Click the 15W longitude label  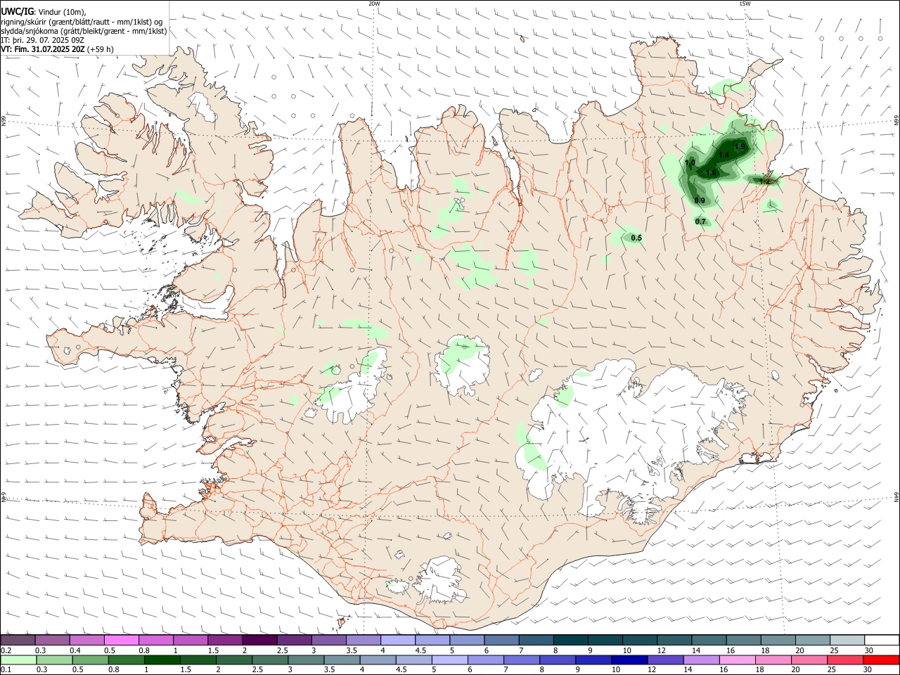(745, 4)
